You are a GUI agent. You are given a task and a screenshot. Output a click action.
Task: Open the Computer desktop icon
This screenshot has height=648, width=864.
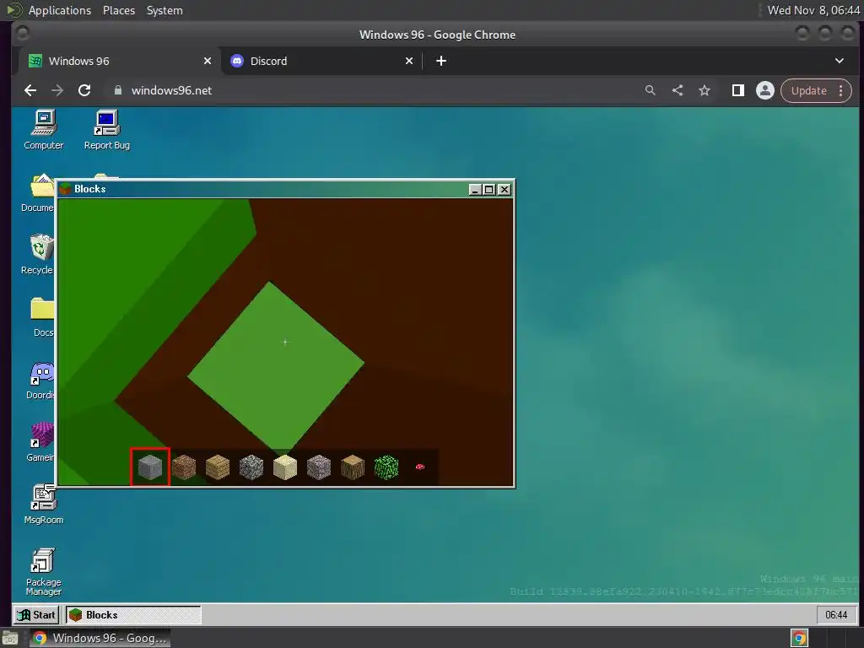(44, 130)
